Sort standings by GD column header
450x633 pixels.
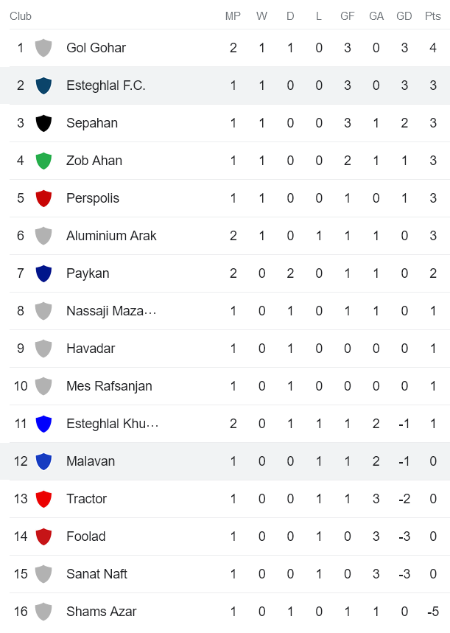404,15
